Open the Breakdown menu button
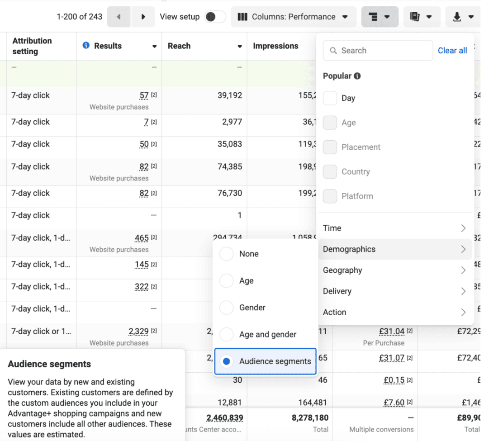This screenshot has width=484, height=441. pyautogui.click(x=380, y=17)
